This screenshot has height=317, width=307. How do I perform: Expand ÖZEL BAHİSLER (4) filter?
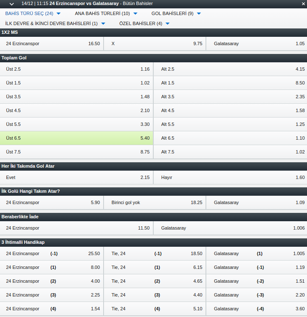click(x=144, y=23)
